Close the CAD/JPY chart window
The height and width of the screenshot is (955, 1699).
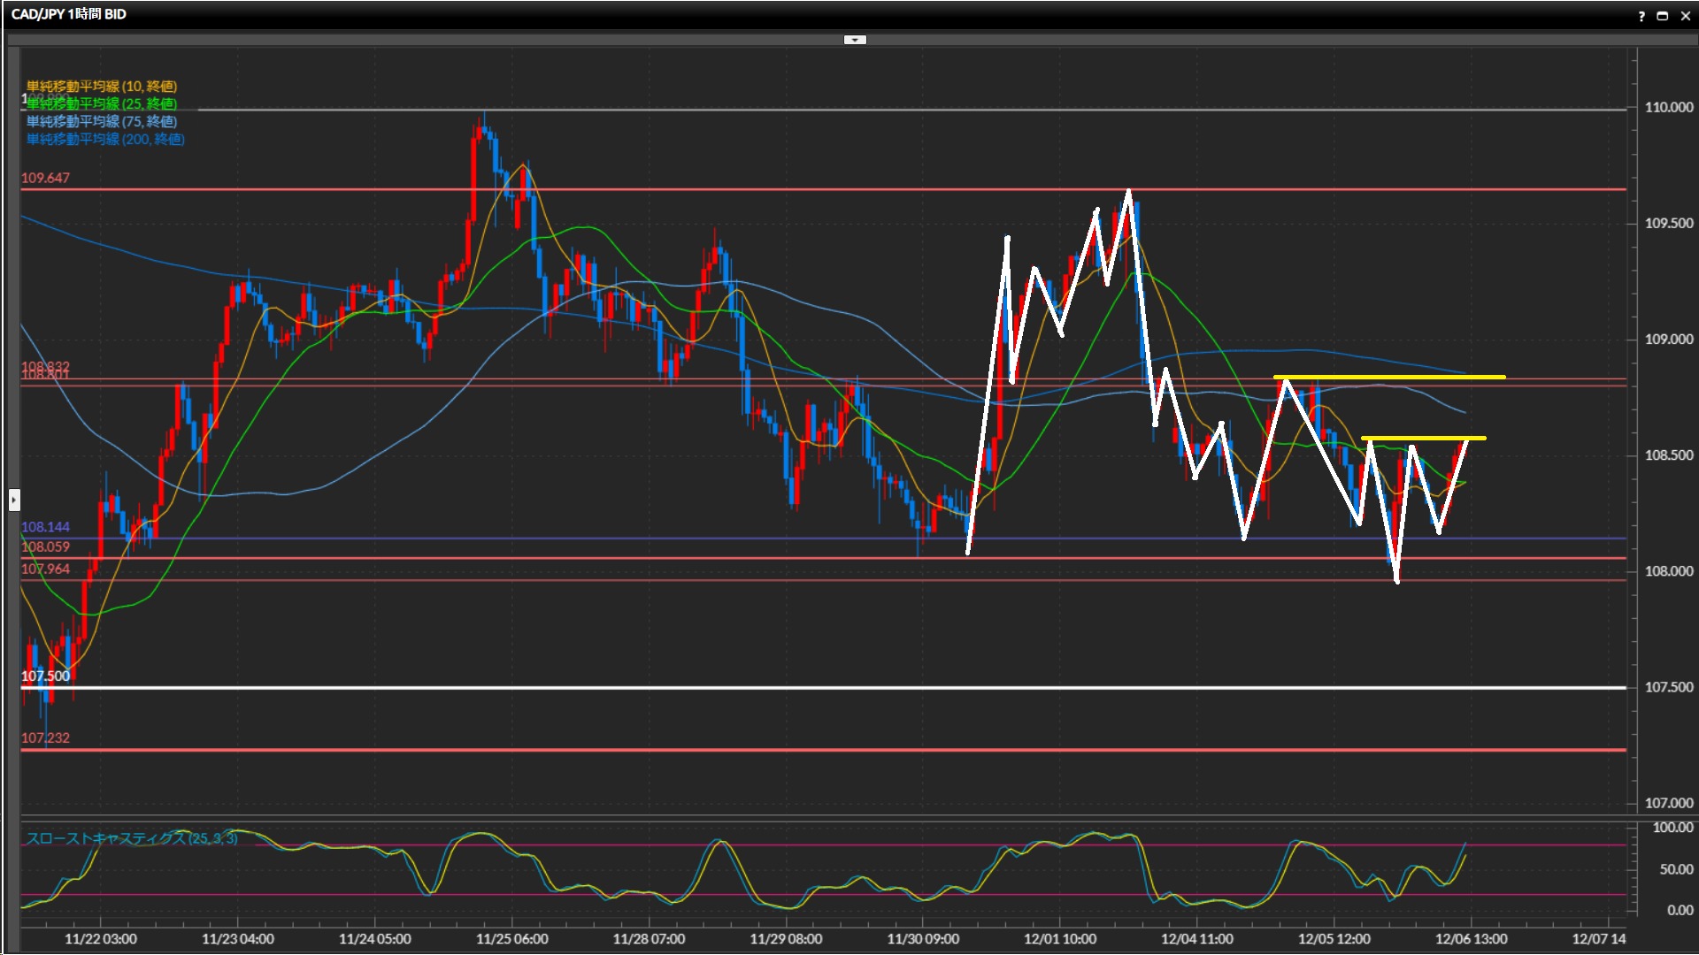pyautogui.click(x=1685, y=16)
